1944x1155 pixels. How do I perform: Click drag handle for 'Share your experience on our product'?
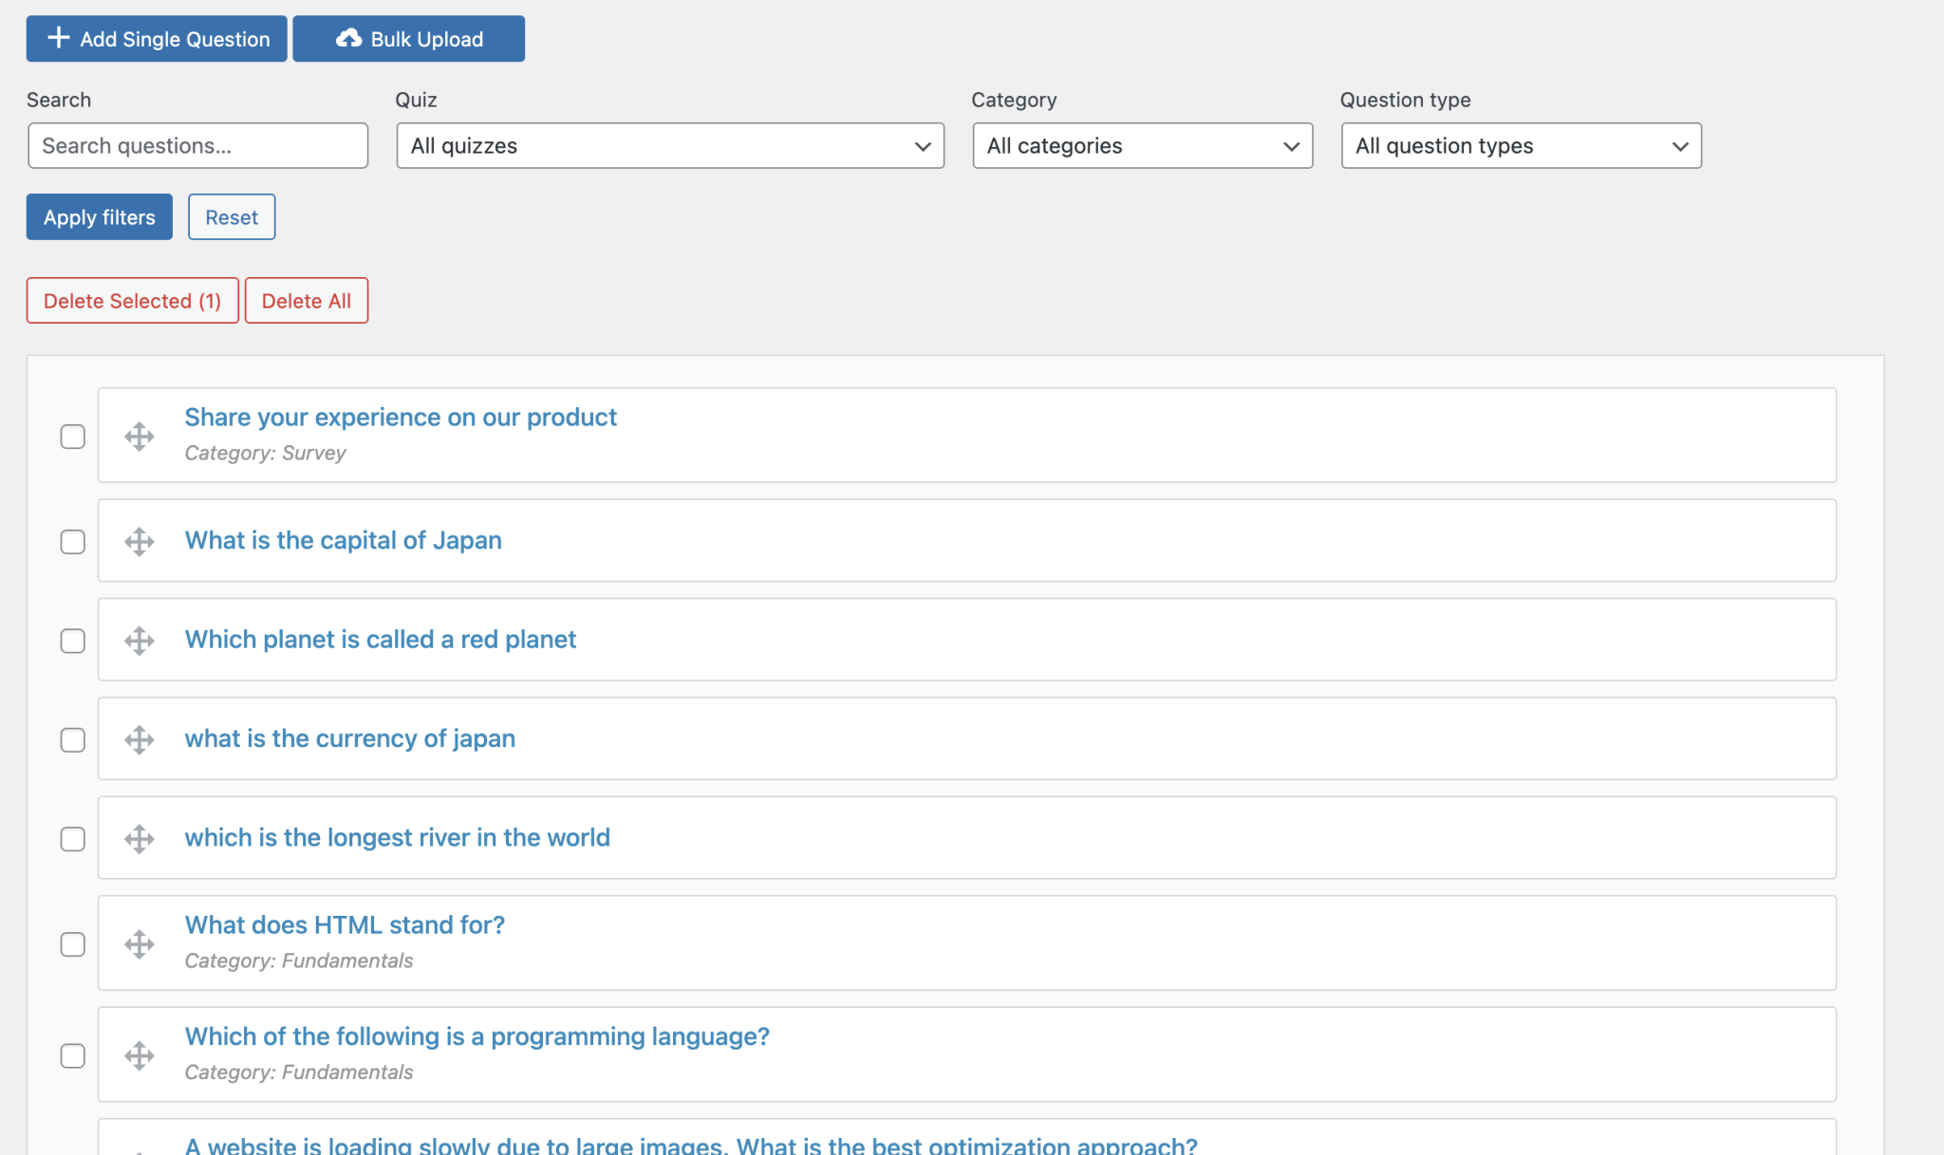(x=140, y=437)
